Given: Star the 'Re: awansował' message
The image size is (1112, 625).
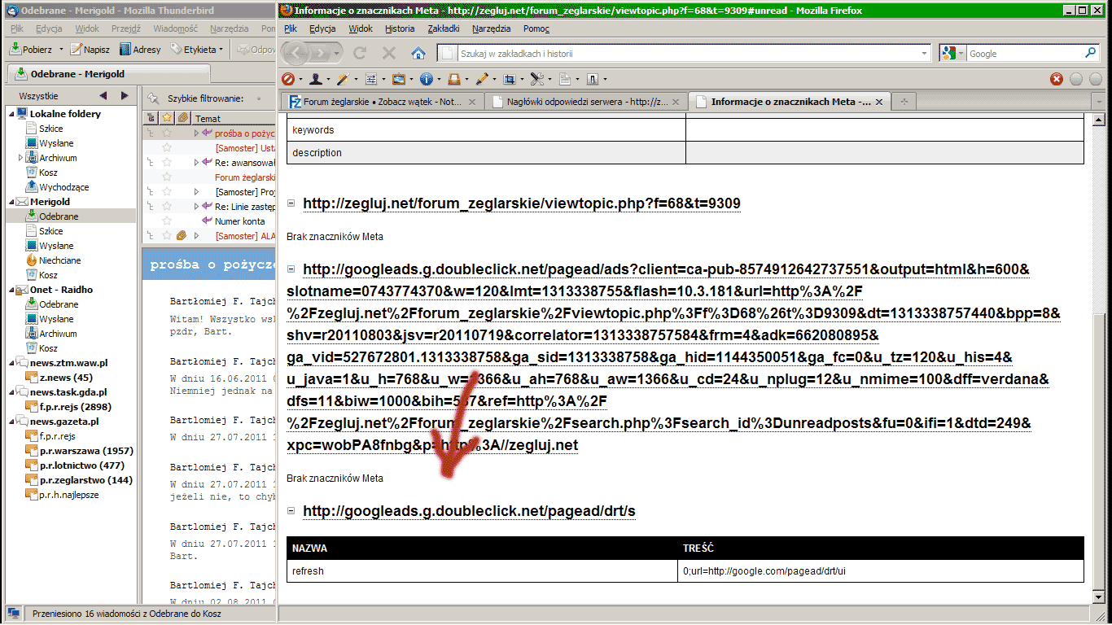Looking at the screenshot, I should (x=167, y=162).
